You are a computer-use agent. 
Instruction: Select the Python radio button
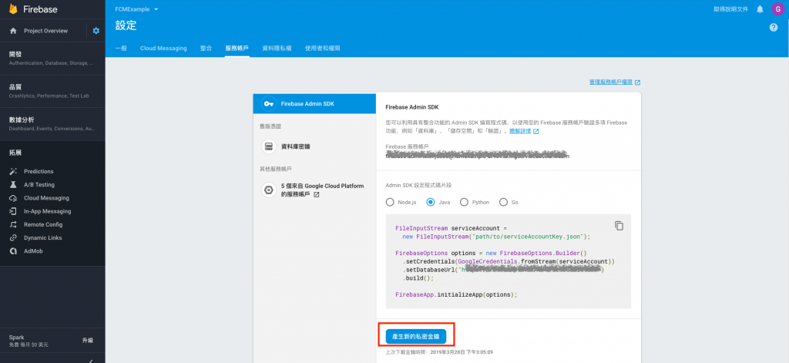tap(464, 202)
